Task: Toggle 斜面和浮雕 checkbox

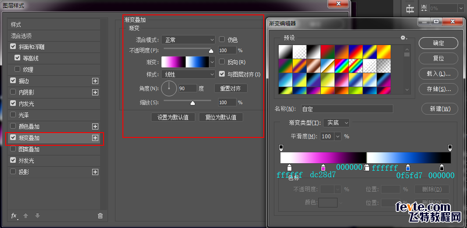Action: [x=13, y=47]
